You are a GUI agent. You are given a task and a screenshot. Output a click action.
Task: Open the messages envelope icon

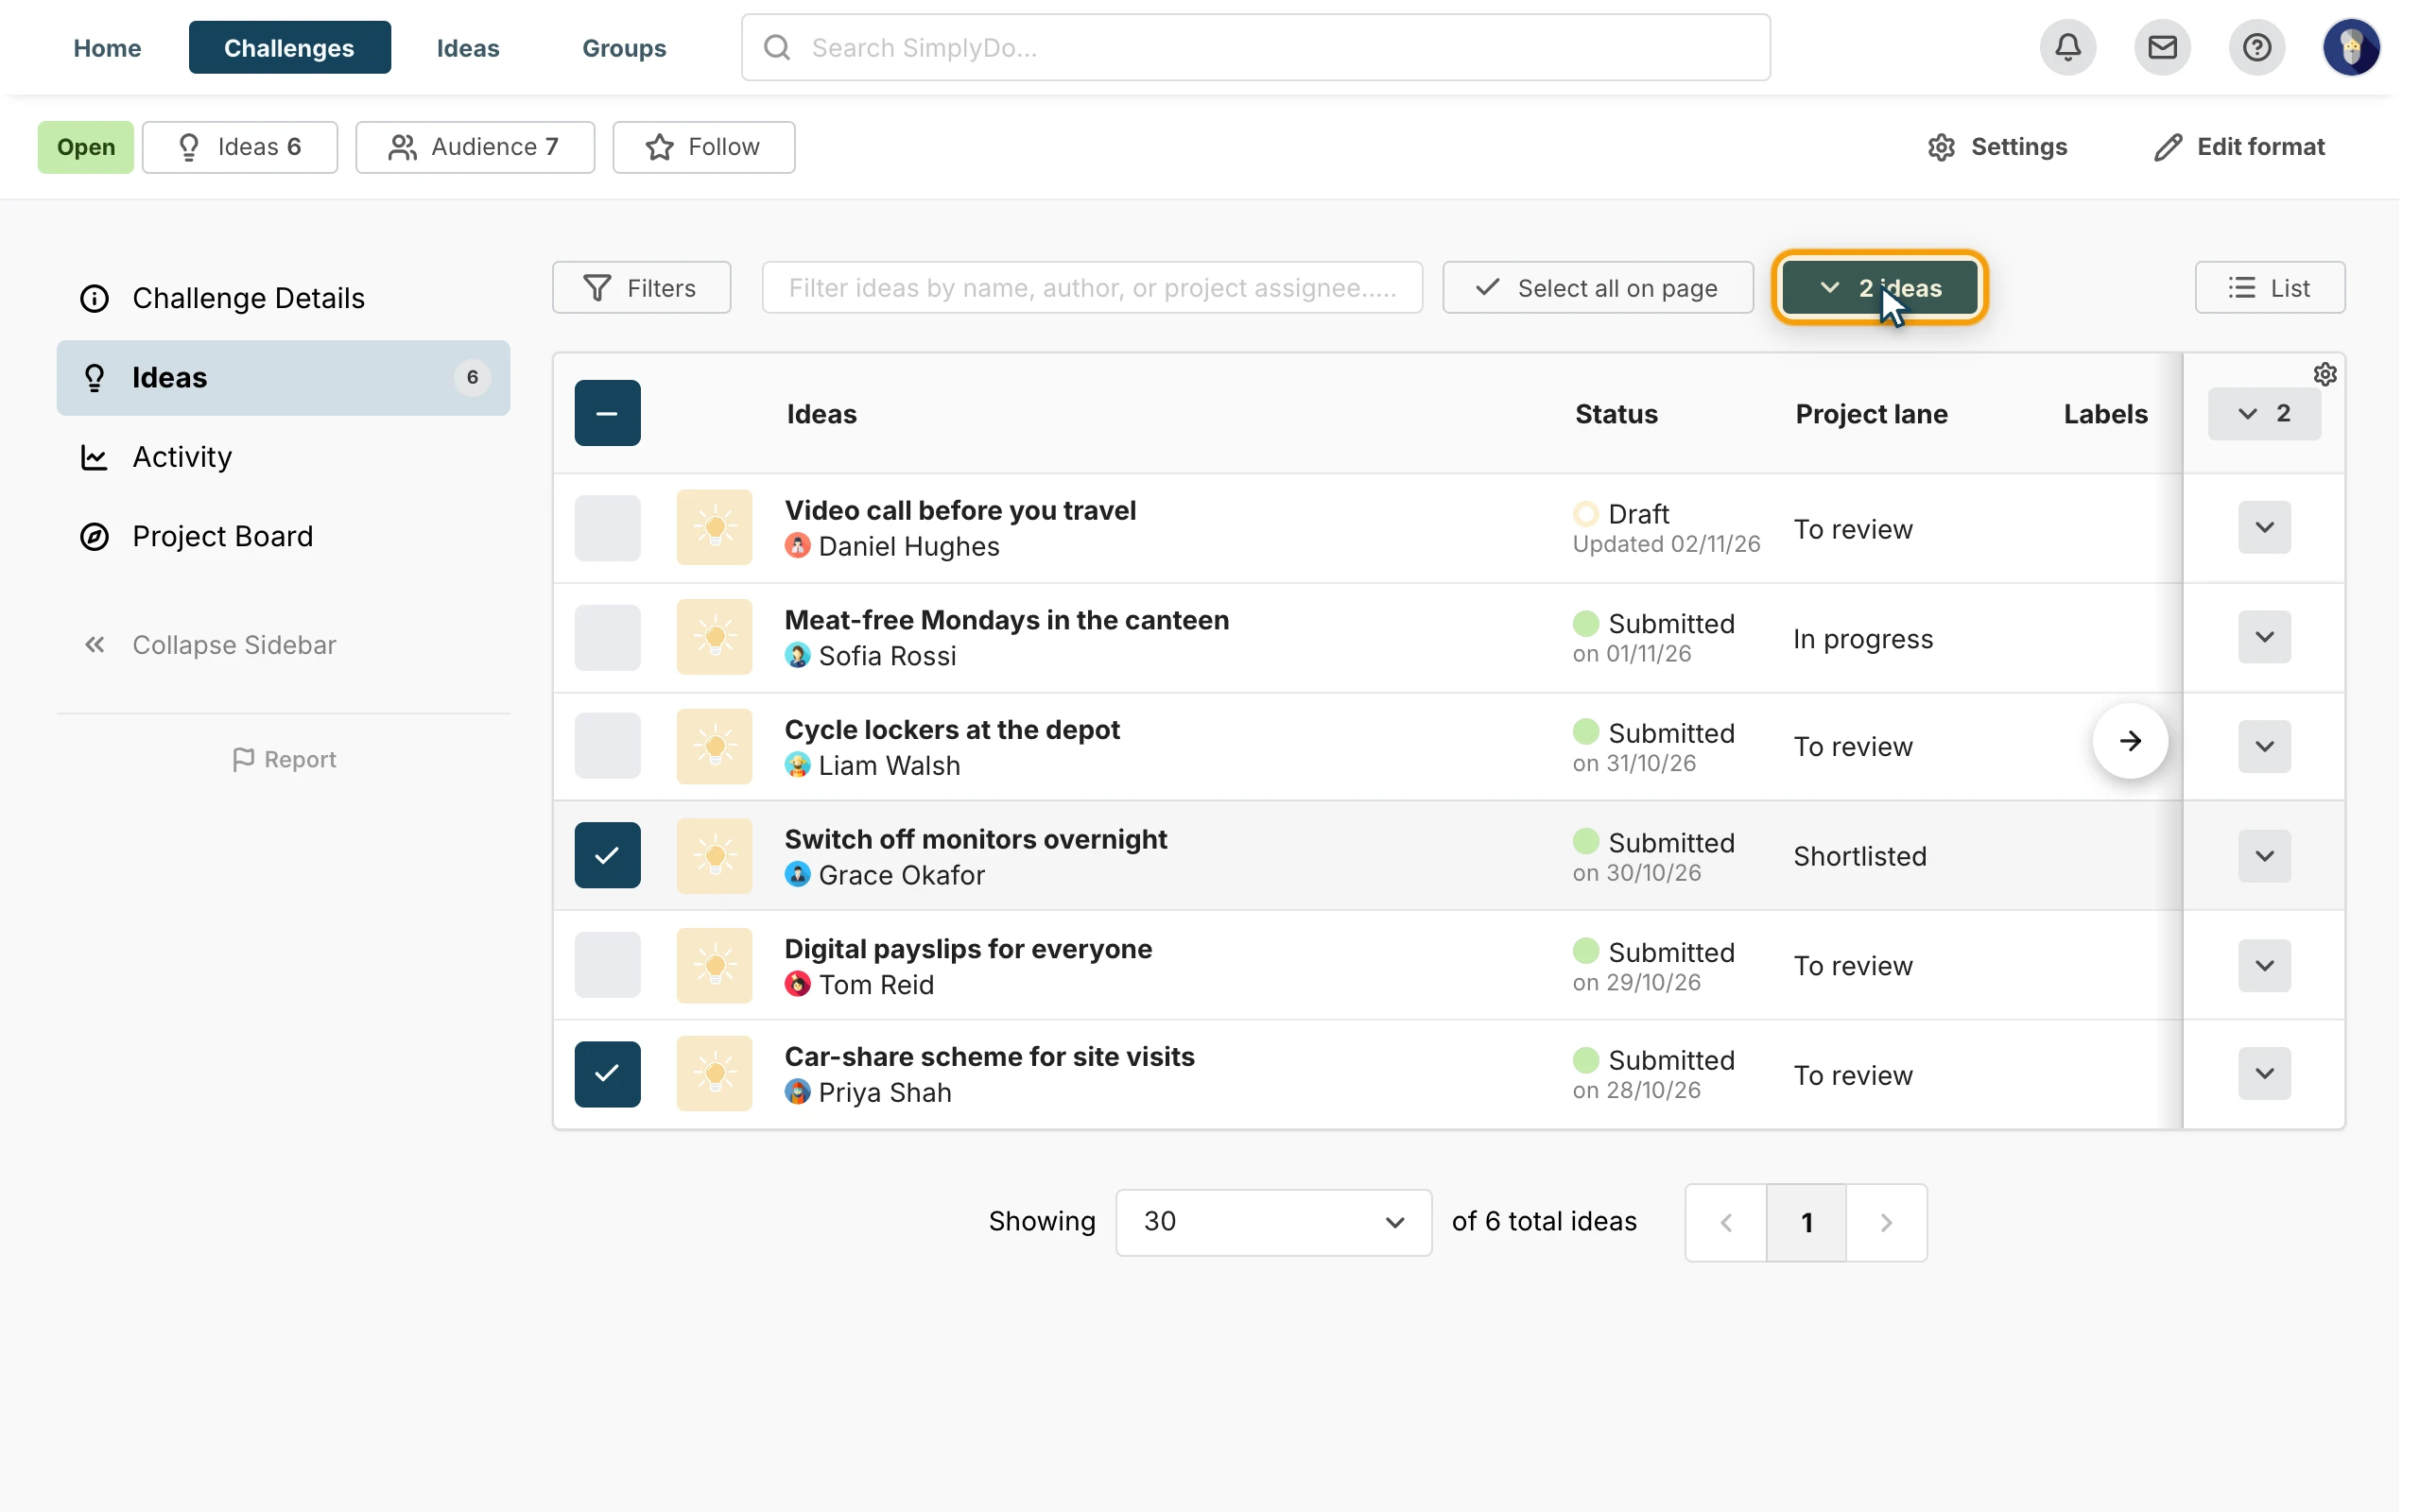[x=2162, y=47]
